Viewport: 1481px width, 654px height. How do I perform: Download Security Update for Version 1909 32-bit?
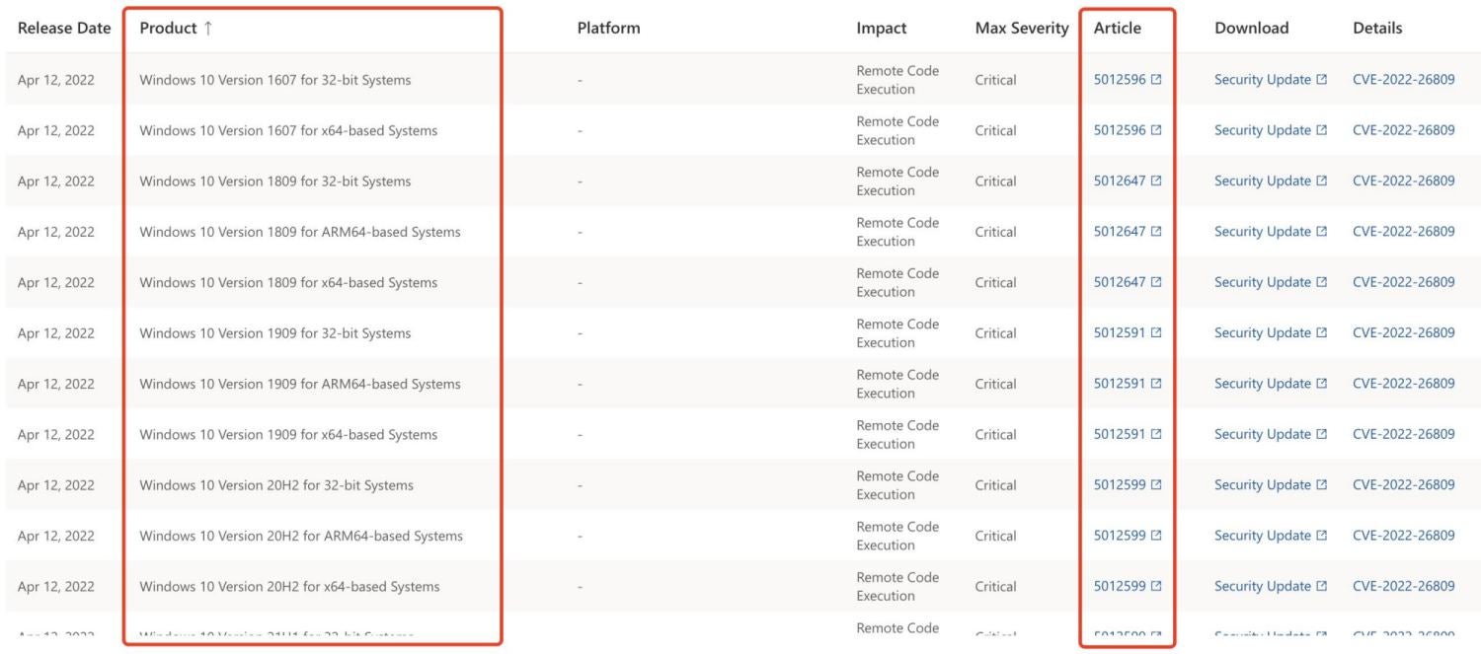[x=1271, y=333]
